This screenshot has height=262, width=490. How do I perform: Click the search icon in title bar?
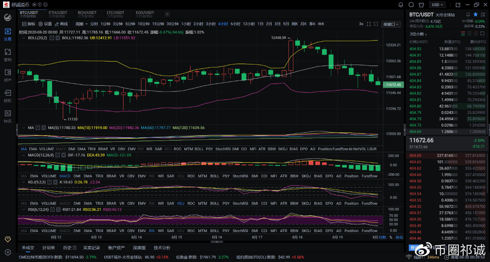point(411,5)
